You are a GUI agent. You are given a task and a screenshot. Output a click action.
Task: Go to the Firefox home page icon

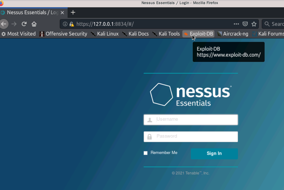pos(34,24)
